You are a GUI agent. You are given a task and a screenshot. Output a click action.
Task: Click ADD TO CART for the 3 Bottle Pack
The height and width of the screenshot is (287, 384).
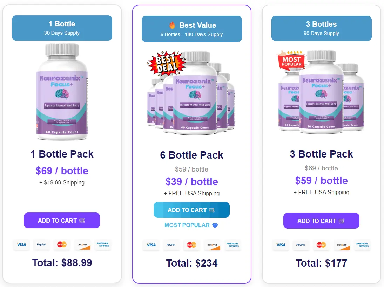[321, 221]
